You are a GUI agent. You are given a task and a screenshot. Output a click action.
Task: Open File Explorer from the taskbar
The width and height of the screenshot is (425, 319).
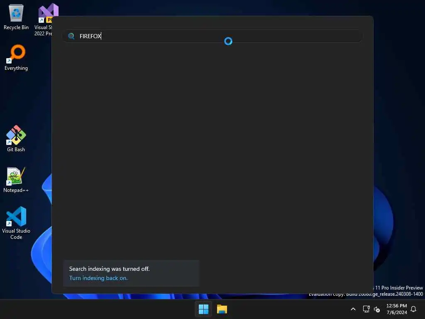tap(222, 309)
